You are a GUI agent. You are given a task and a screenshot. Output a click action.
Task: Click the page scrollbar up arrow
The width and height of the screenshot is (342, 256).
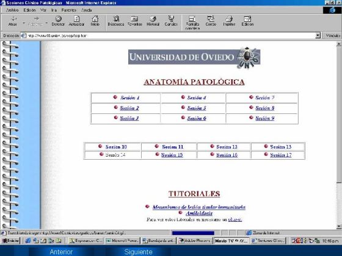[x=338, y=44]
